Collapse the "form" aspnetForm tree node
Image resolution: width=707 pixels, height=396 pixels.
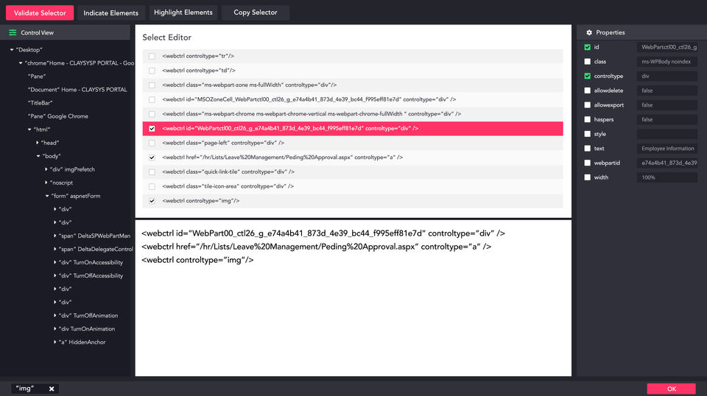(47, 197)
